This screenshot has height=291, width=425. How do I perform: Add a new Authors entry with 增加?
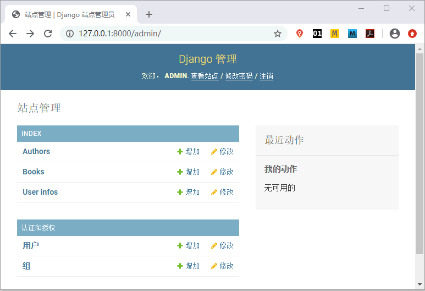[x=189, y=151]
